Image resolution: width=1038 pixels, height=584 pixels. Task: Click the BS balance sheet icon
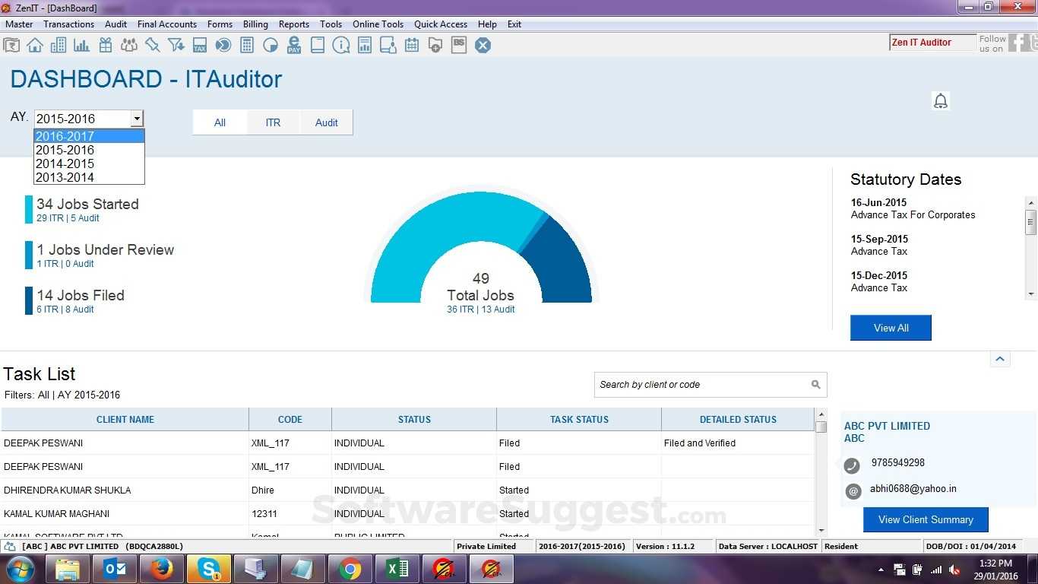point(458,45)
